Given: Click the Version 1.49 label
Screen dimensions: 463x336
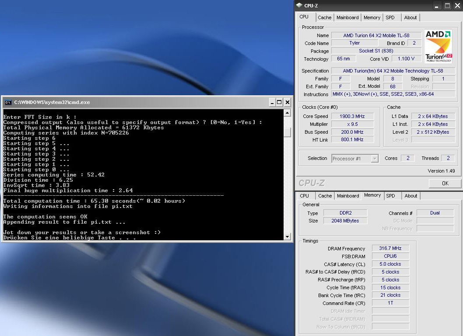Looking at the screenshot, I should tap(441, 171).
